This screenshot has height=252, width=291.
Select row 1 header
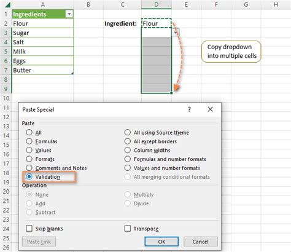[6, 14]
